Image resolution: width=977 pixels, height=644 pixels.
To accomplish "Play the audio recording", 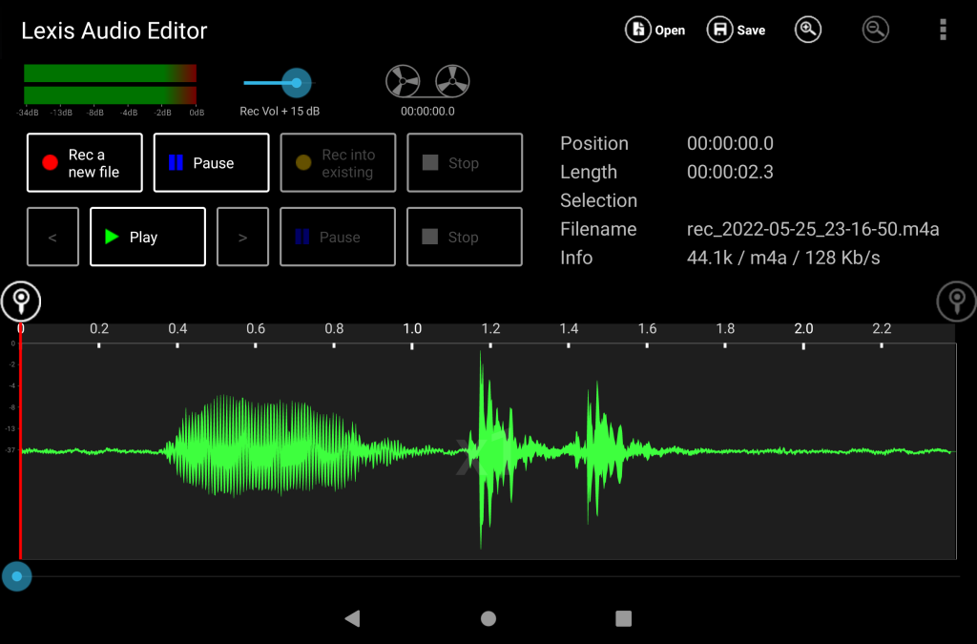I will pyautogui.click(x=148, y=237).
